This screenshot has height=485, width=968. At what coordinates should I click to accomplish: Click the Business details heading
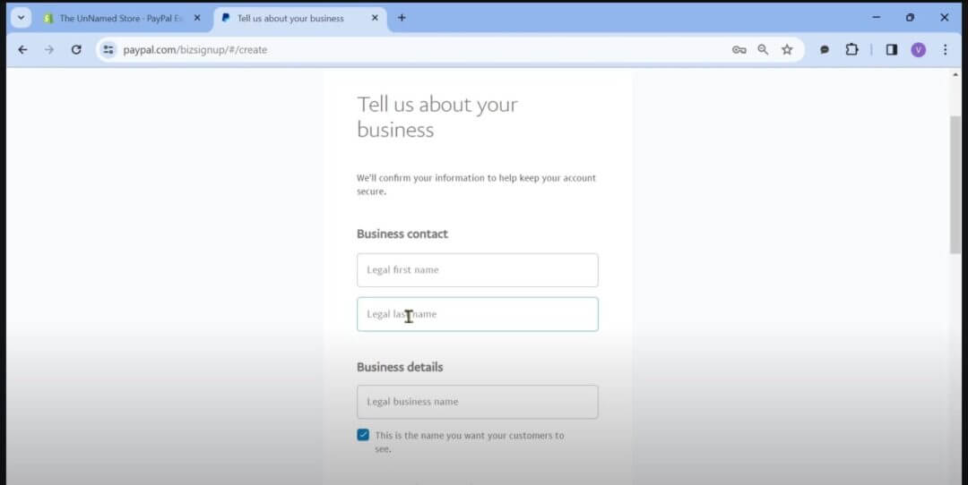pos(400,367)
